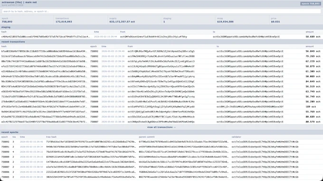This screenshot has width=323, height=181.
Task: Click the validator column header
Action: pyautogui.click(x=236, y=137)
